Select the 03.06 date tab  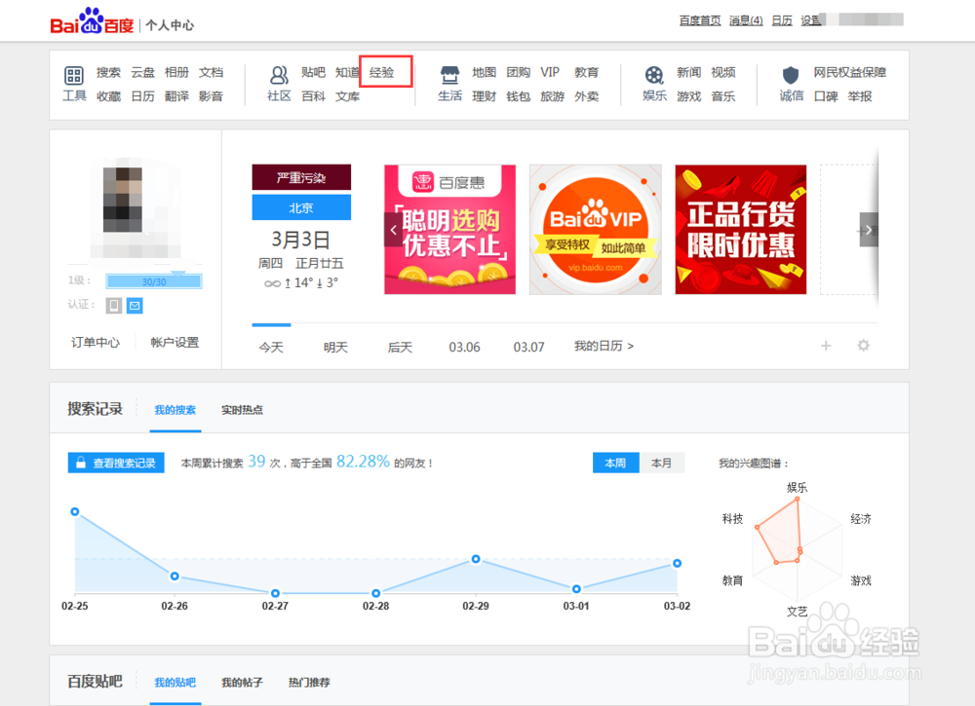(464, 347)
